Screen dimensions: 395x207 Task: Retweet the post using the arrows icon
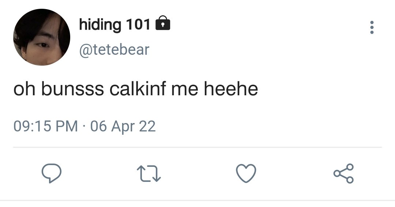pos(148,173)
